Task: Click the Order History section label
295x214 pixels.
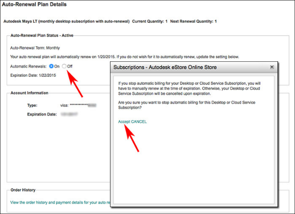Action: point(23,190)
